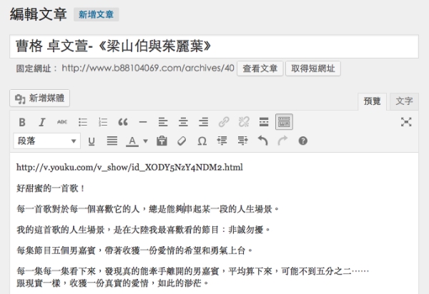Viewport: 429px width, 294px height.
Task: Click the line starting 每一集每一集看下來
Action: 192,271
